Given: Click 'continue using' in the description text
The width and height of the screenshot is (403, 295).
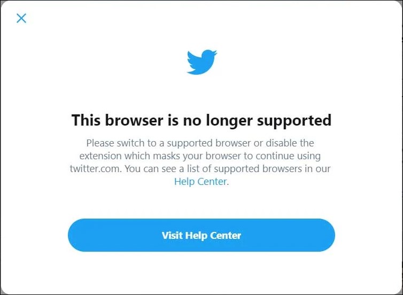Looking at the screenshot, I should tap(288, 156).
